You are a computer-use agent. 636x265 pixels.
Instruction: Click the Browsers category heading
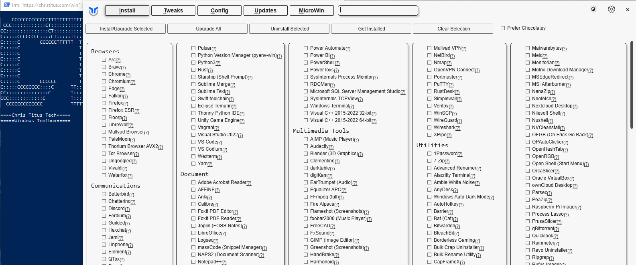tap(105, 52)
